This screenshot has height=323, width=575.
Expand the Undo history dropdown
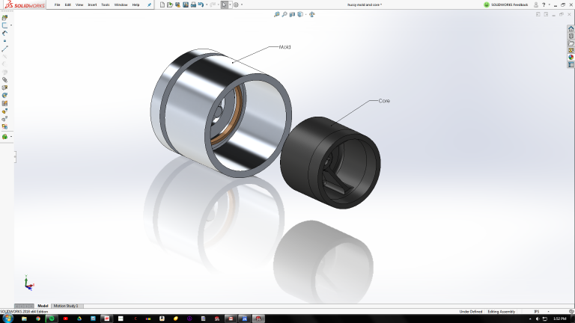(x=207, y=4)
